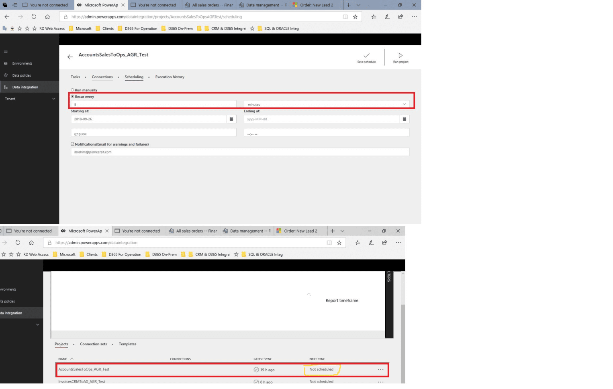Click the favorite star in the lower window address bar

click(339, 243)
